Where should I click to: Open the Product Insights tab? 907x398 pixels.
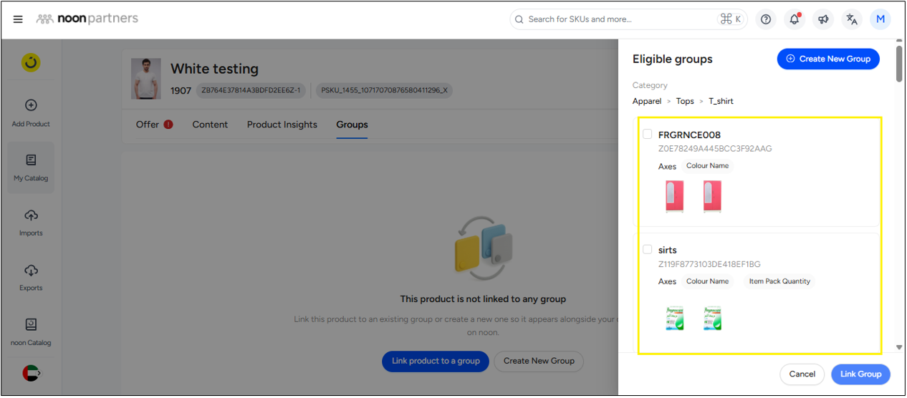coord(282,125)
